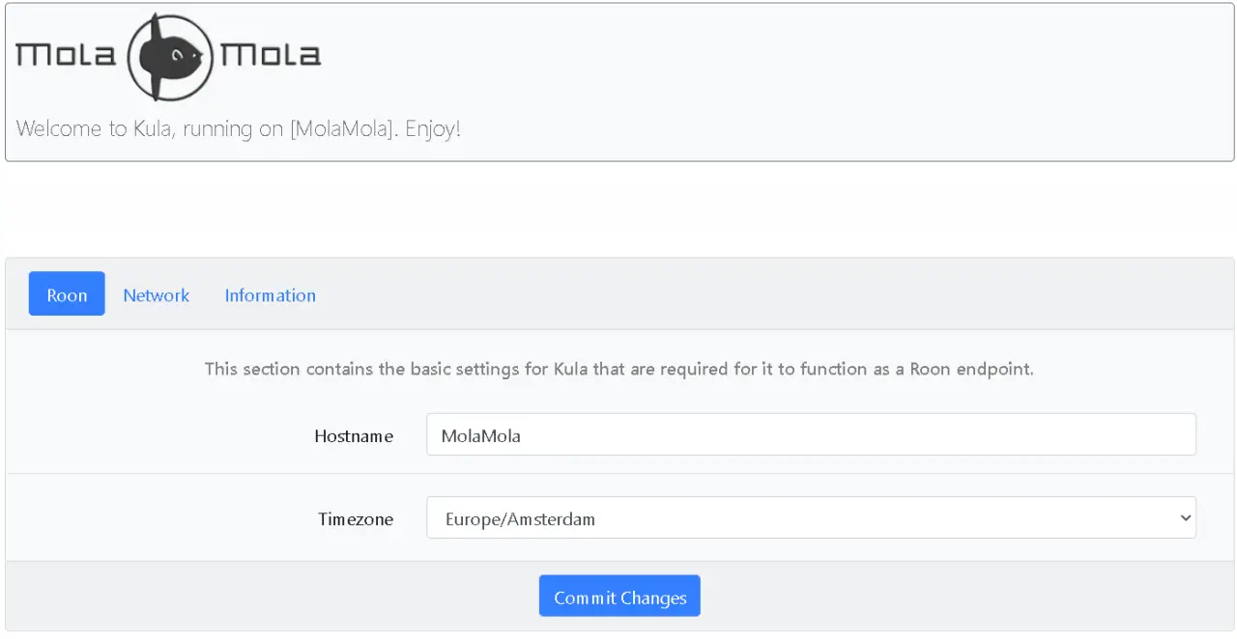
Task: Click the Timezone label
Action: click(x=356, y=519)
